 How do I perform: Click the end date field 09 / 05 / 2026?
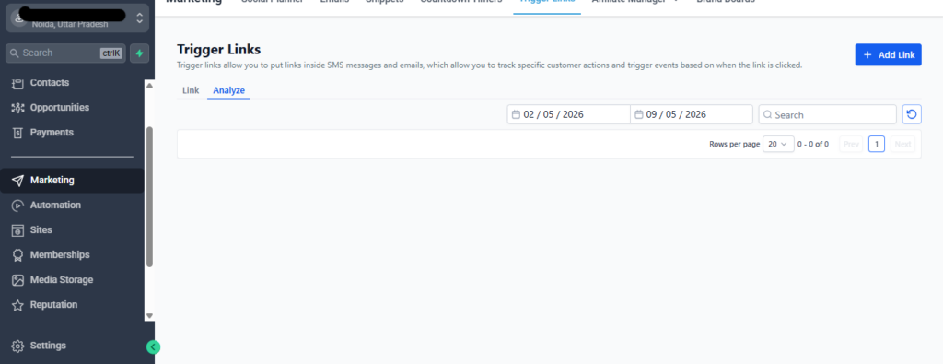pyautogui.click(x=692, y=114)
